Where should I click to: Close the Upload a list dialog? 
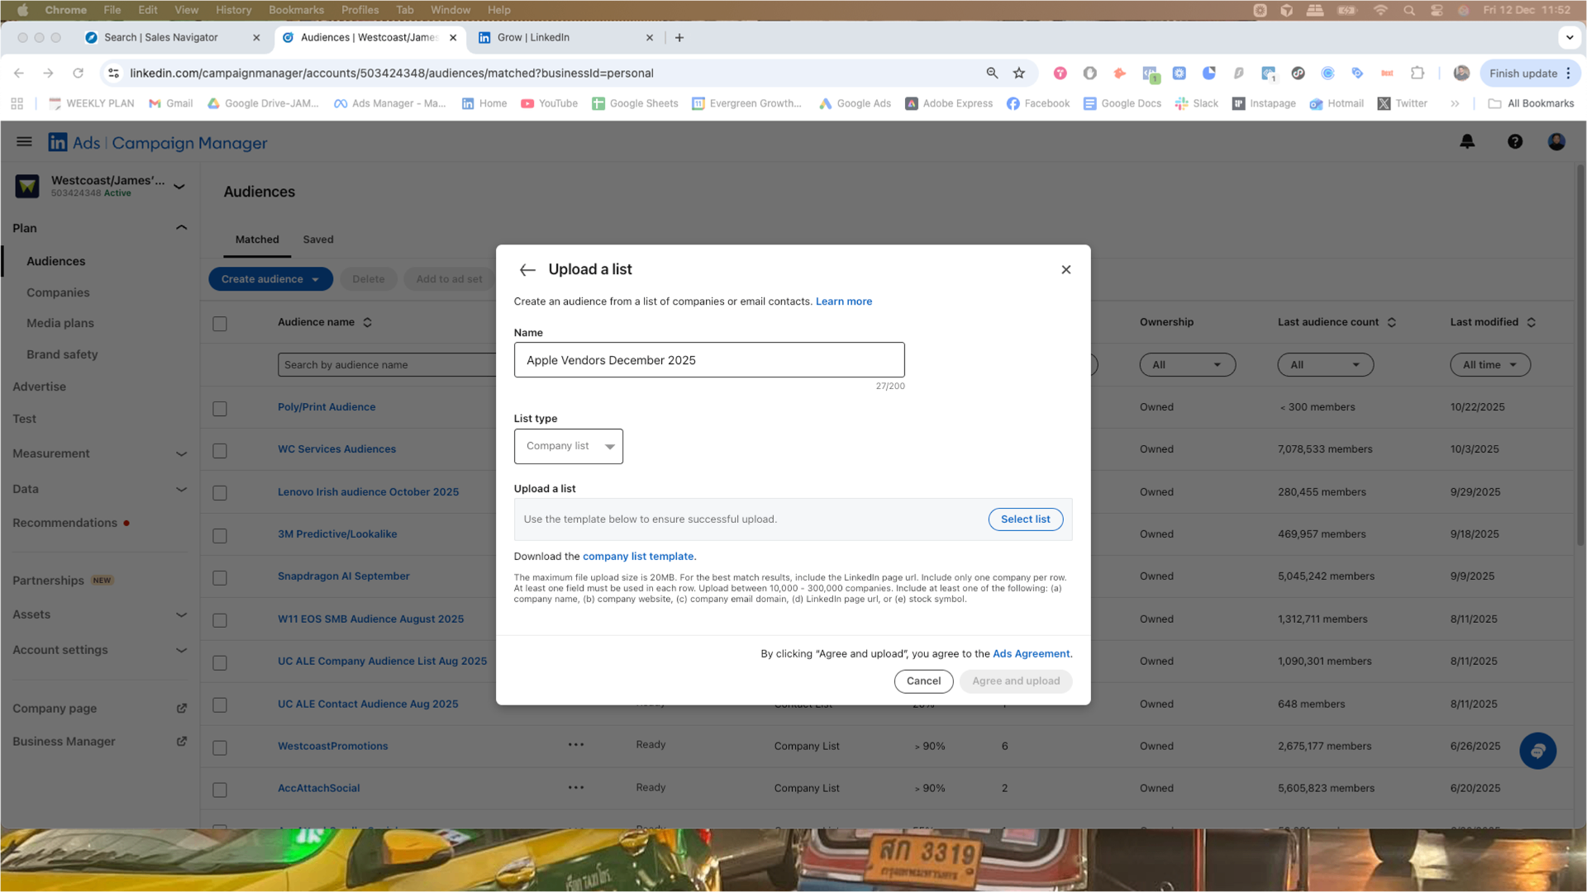(1065, 270)
